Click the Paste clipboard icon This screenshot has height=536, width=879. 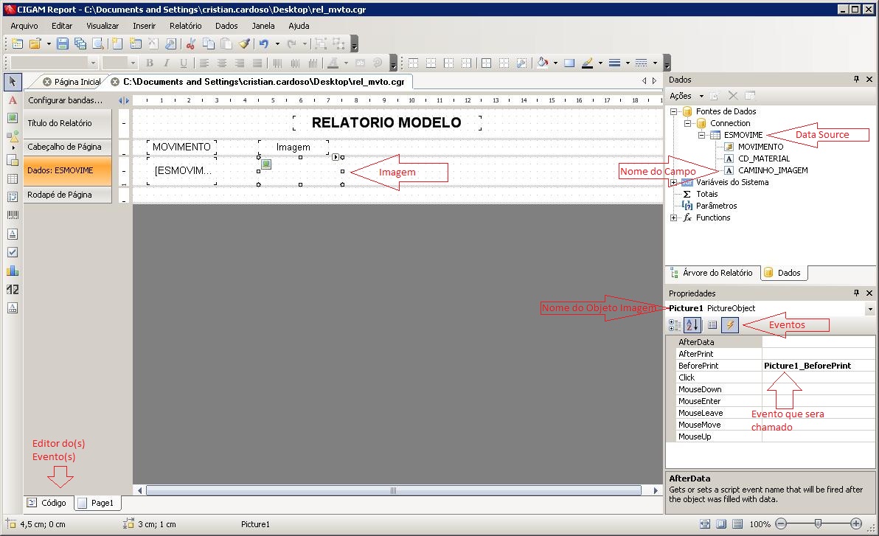pyautogui.click(x=226, y=43)
